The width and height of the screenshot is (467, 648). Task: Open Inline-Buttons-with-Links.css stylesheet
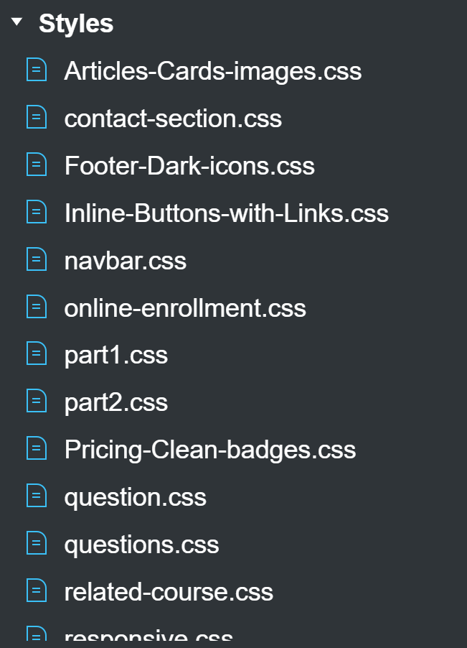[x=227, y=213]
